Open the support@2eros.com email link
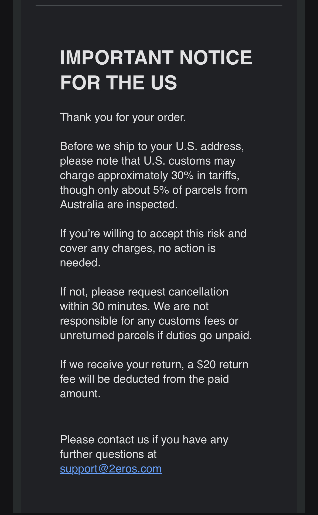The width and height of the screenshot is (318, 515). (x=111, y=469)
